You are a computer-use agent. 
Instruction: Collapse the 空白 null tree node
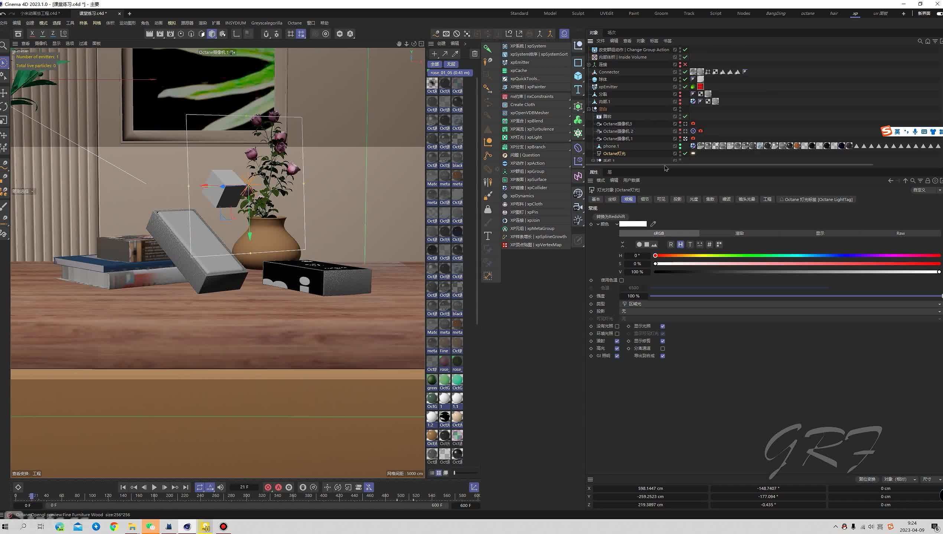point(589,109)
